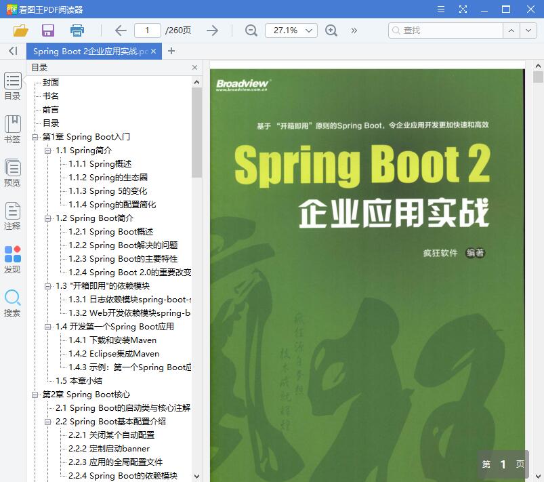544x482 pixels.
Task: Jump to 封面 in outline
Action: click(x=51, y=82)
